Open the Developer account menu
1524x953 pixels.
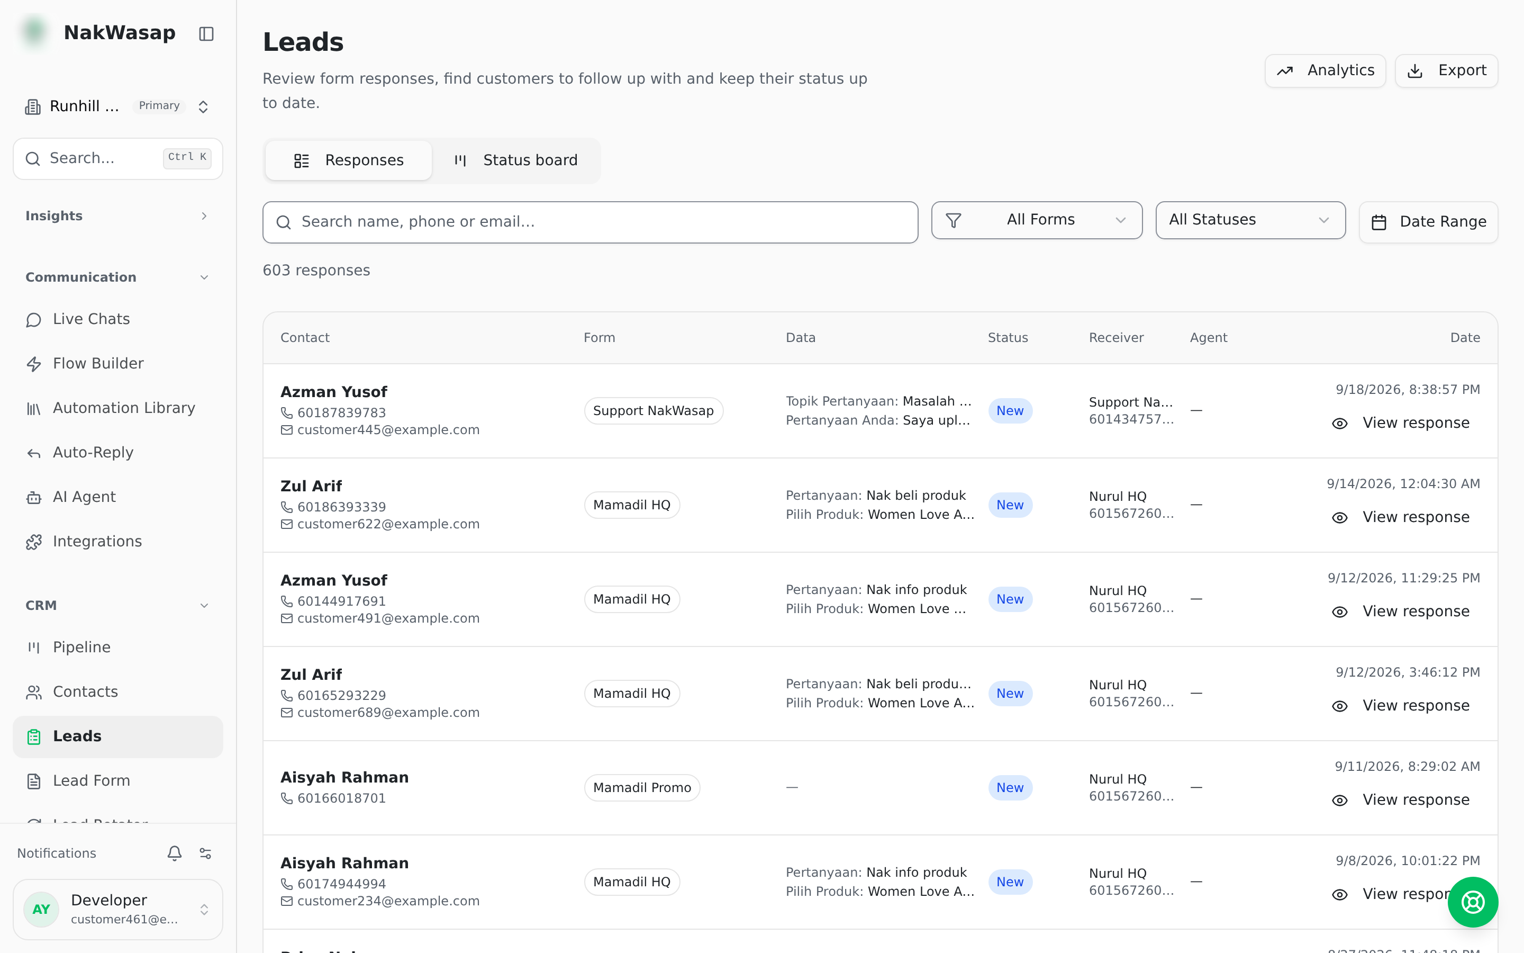click(118, 909)
